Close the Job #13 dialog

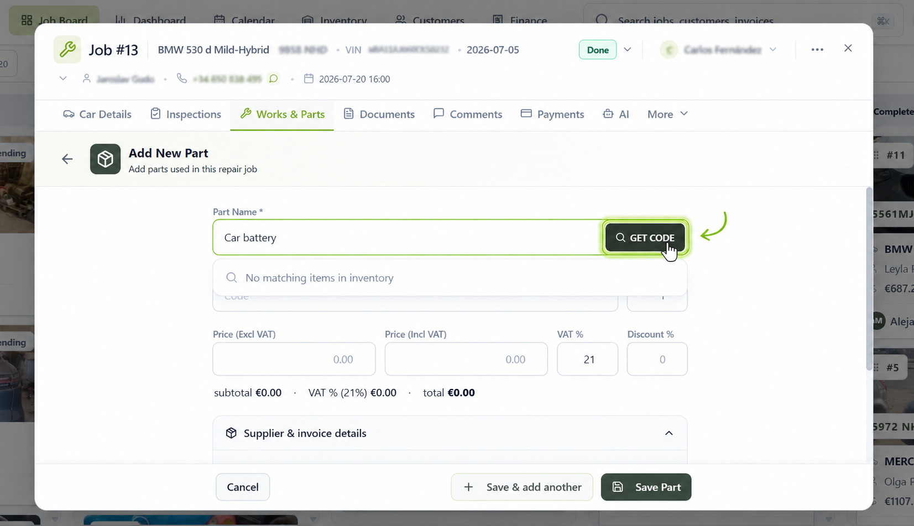pos(848,49)
